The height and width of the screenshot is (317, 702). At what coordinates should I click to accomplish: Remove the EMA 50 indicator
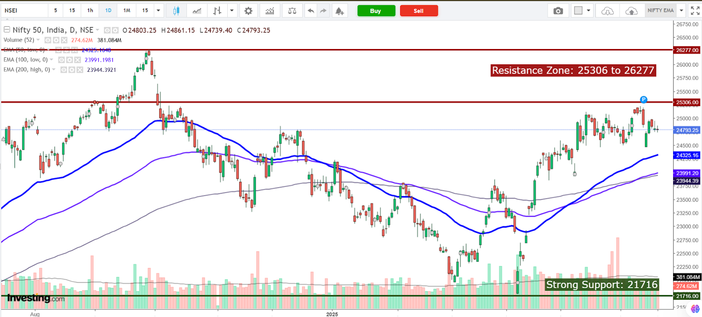(x=74, y=50)
